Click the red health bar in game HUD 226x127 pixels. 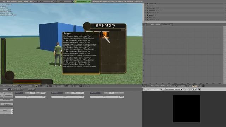click(27, 81)
